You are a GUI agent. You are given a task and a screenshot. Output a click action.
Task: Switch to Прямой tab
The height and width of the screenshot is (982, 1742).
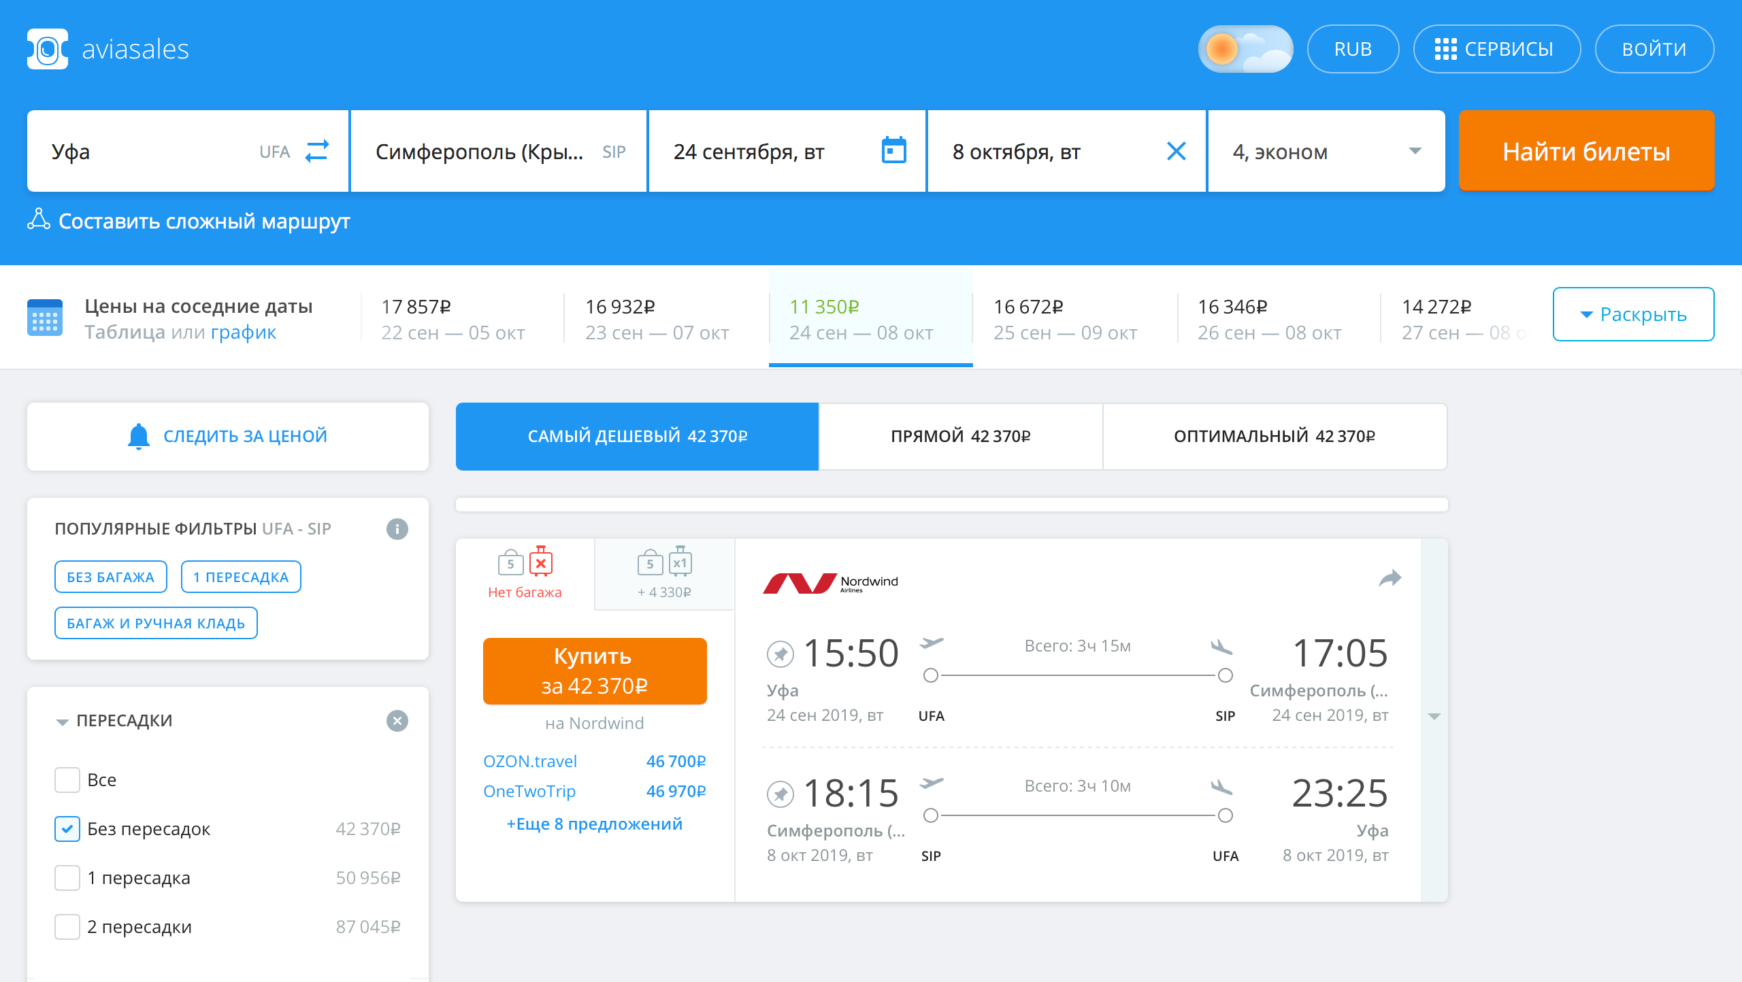click(x=960, y=436)
